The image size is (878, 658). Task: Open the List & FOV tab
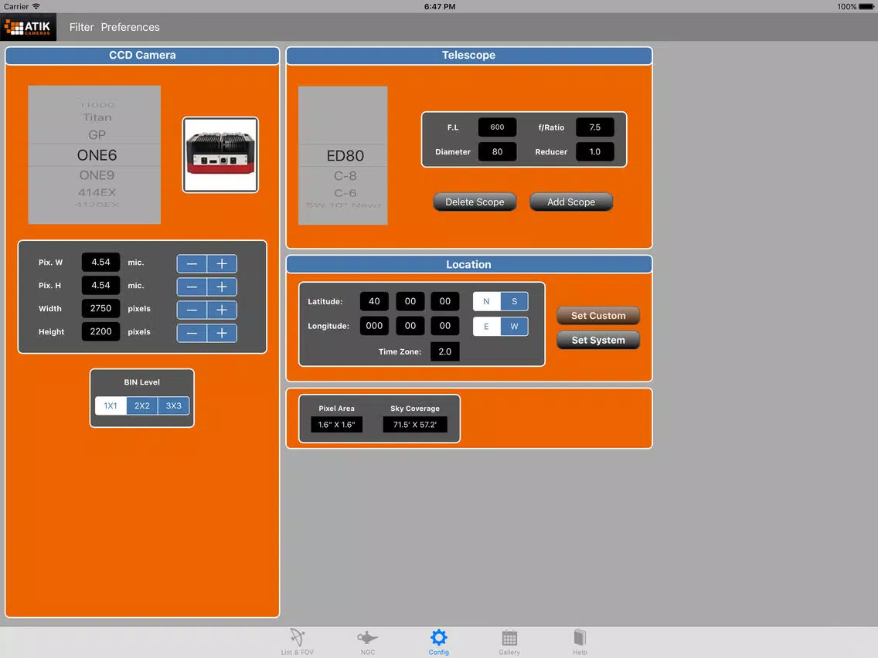tap(298, 641)
